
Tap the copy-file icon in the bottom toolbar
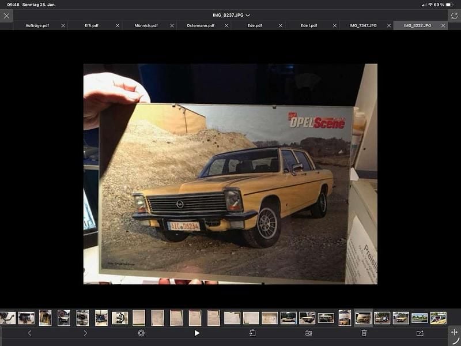252,333
